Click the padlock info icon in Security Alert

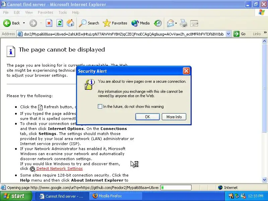89,84
